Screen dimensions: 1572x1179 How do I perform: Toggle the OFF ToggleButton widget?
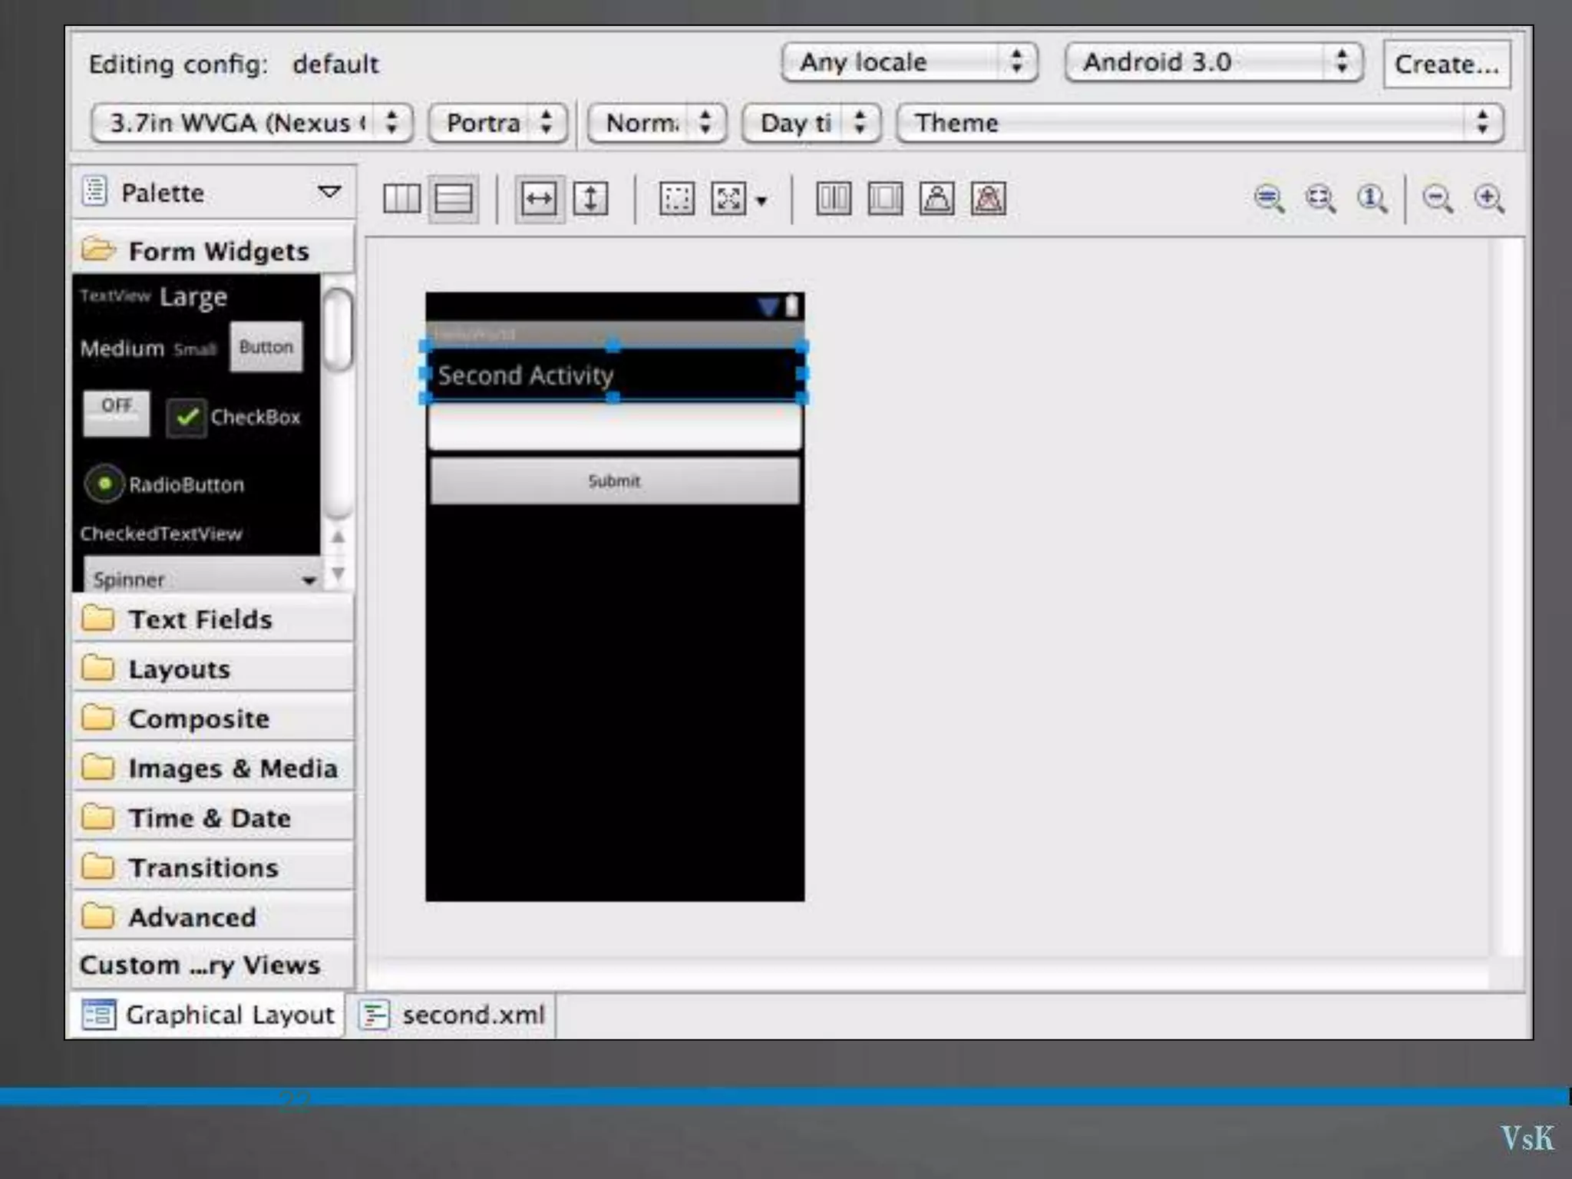pyautogui.click(x=117, y=414)
